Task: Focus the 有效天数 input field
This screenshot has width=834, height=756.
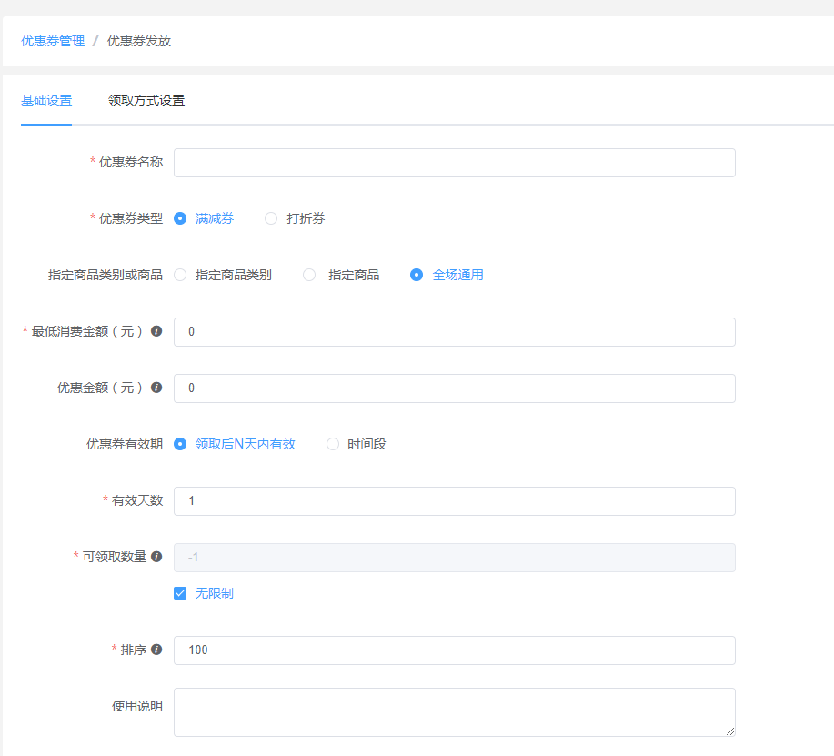Action: [454, 501]
